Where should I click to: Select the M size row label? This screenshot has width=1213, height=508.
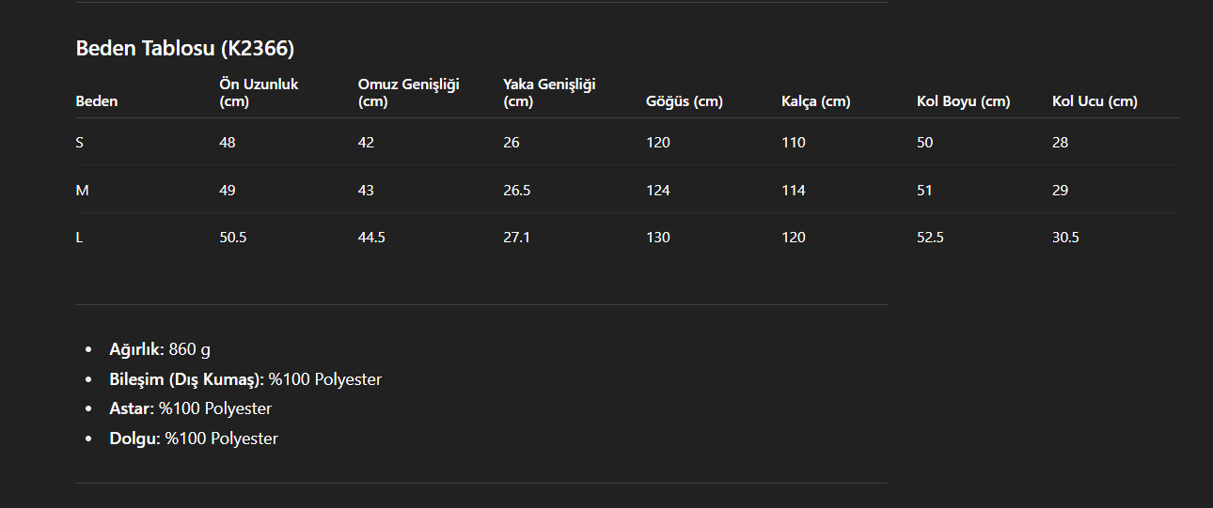(x=82, y=191)
